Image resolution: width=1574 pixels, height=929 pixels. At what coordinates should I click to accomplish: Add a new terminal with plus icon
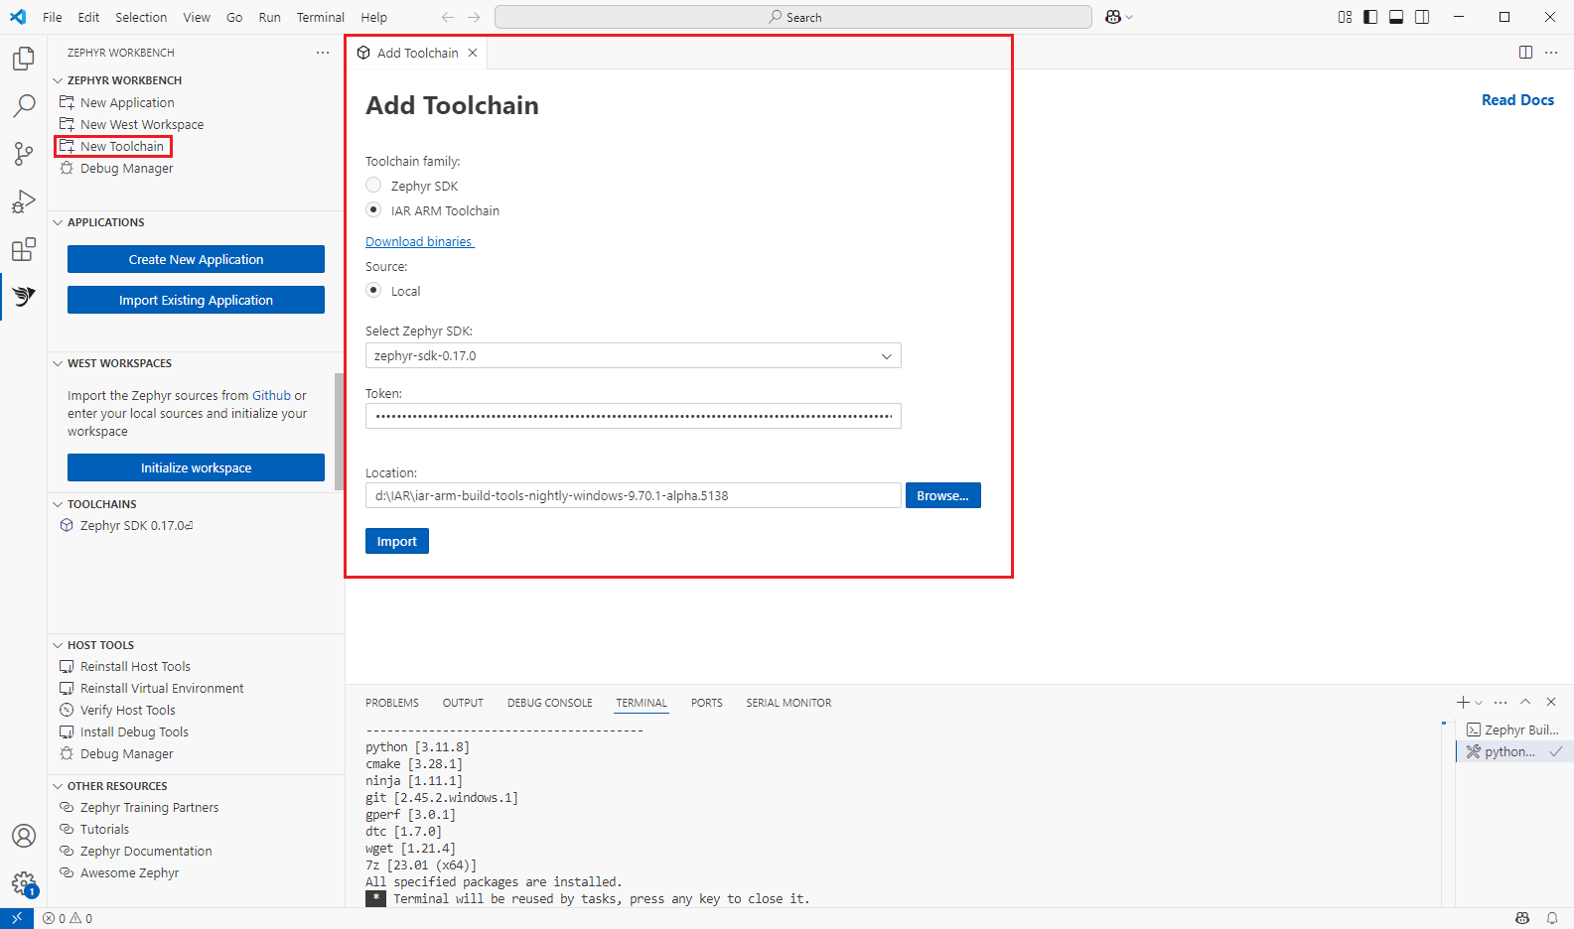[1463, 702]
